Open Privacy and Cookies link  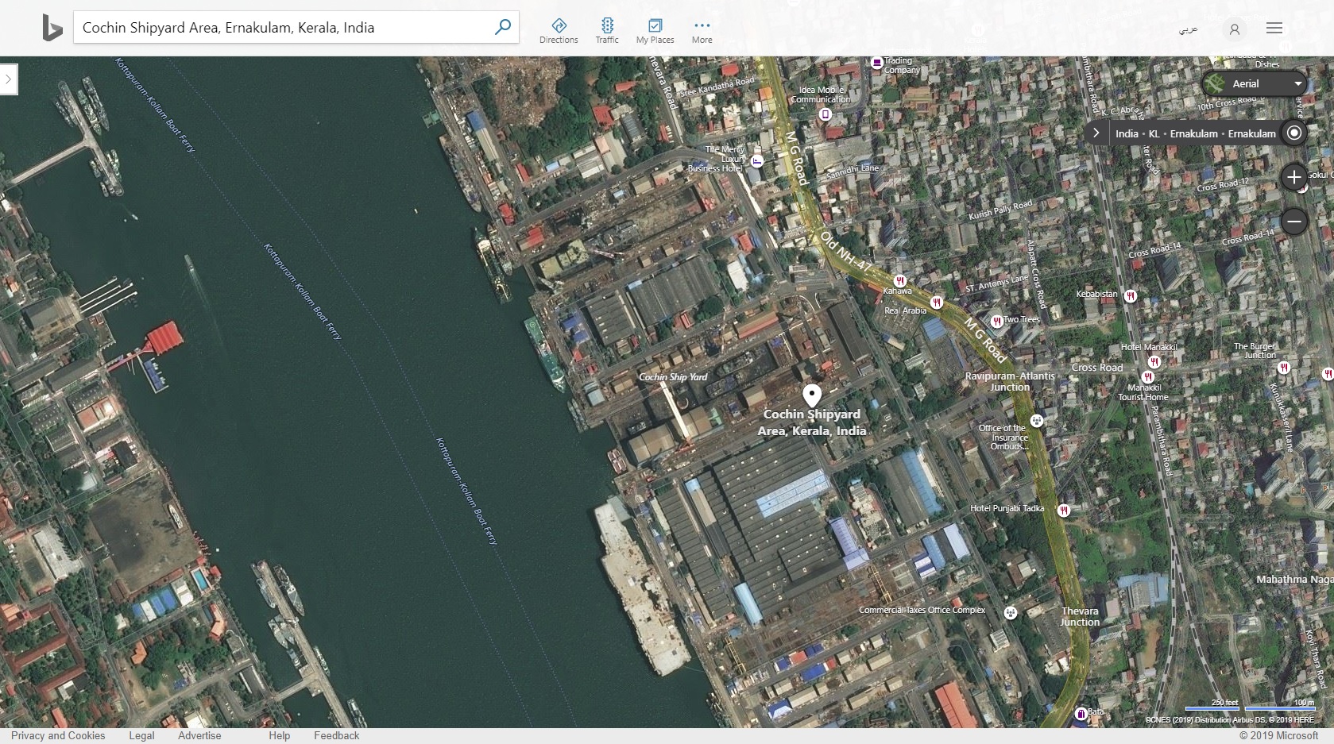pos(58,735)
